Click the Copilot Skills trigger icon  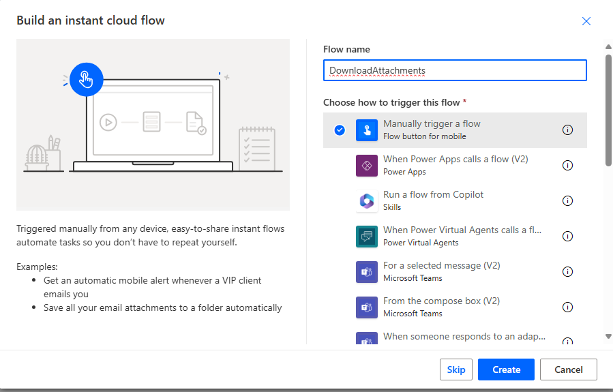tap(367, 201)
